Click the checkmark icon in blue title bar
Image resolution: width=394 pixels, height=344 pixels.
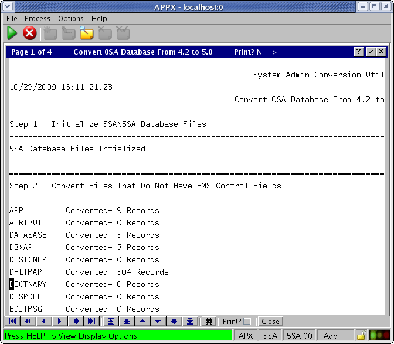click(371, 52)
